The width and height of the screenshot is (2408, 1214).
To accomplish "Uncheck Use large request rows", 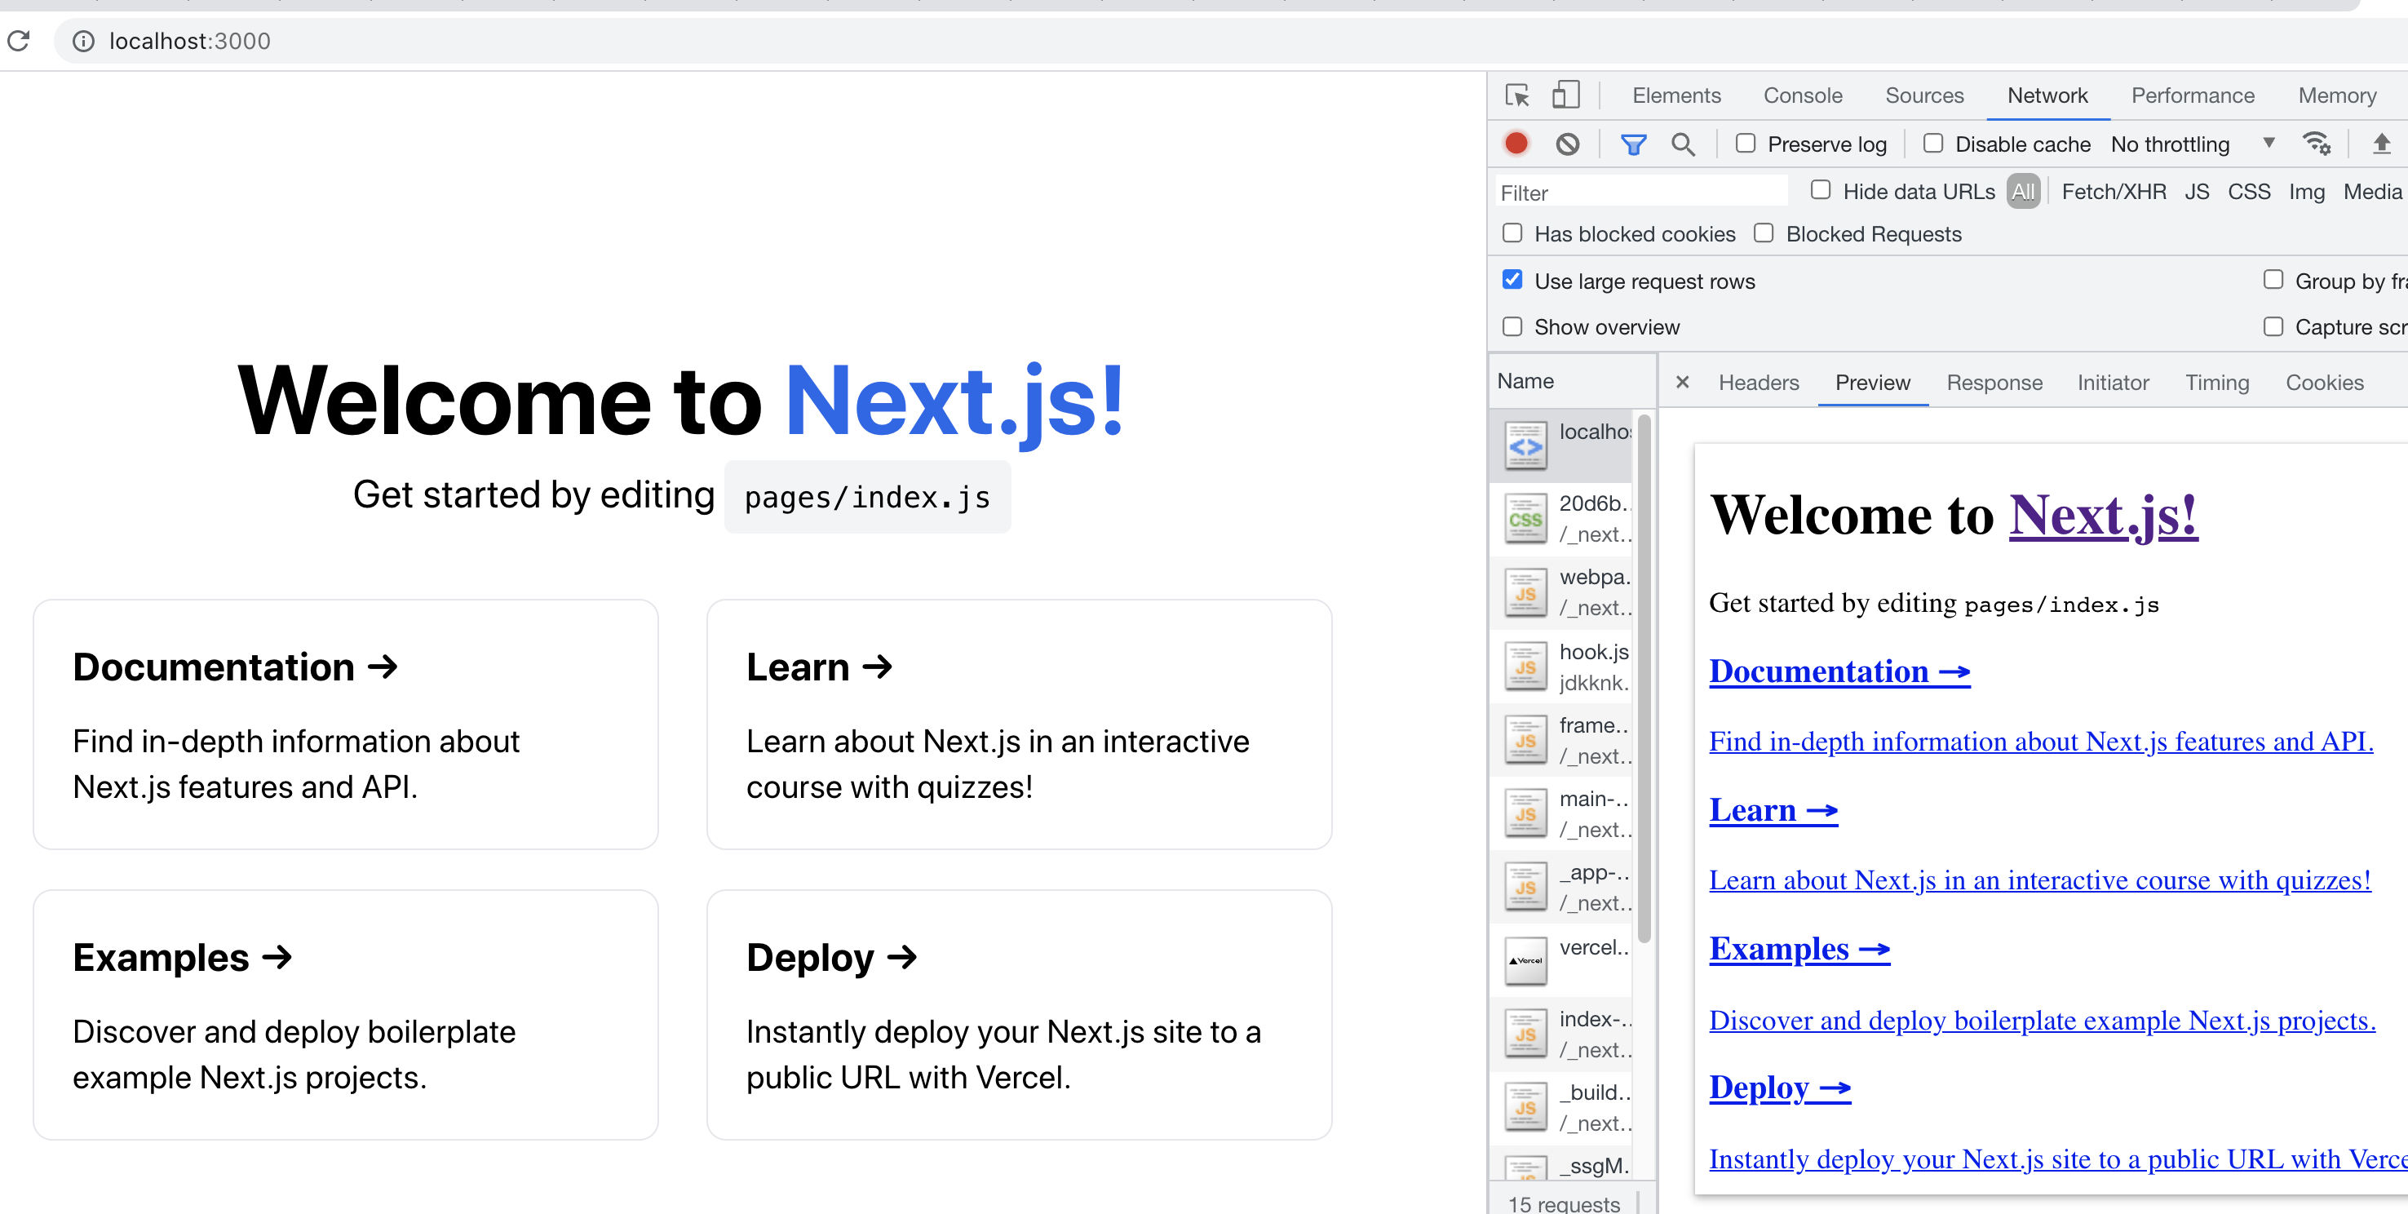I will [x=1512, y=280].
